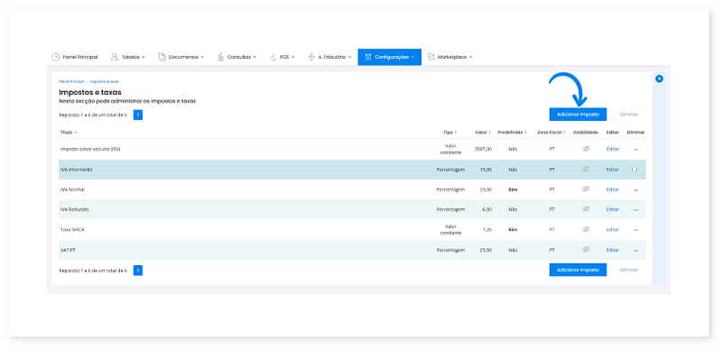Click the Tabelas people icon
Screen dimensions: 722x350
(115, 57)
